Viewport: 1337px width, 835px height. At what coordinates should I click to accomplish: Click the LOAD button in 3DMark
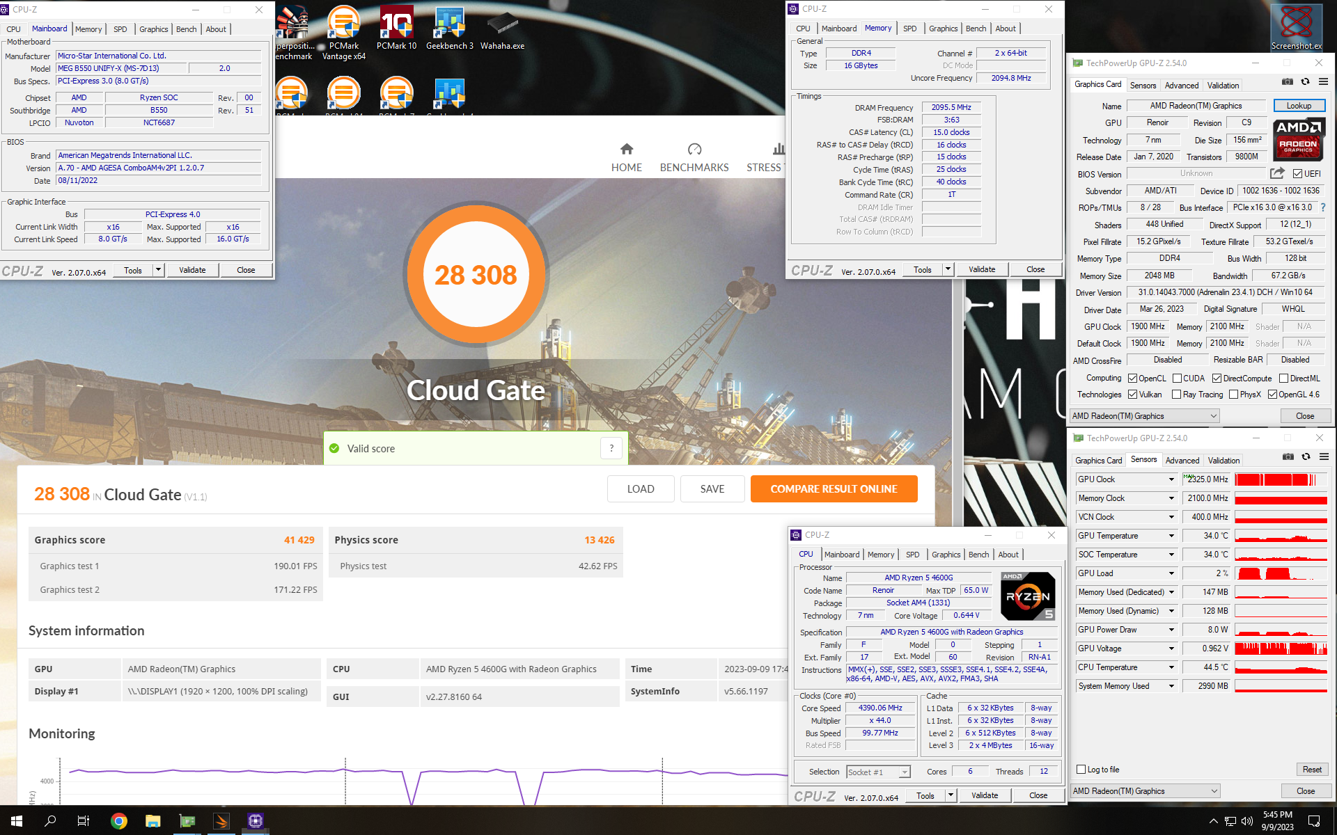tap(641, 489)
